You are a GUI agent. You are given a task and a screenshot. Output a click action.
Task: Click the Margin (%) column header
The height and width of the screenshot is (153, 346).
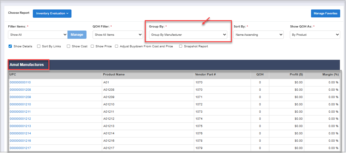click(x=330, y=75)
